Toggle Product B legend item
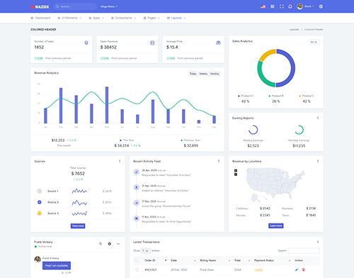The width and height of the screenshot is (354, 278). point(276,96)
